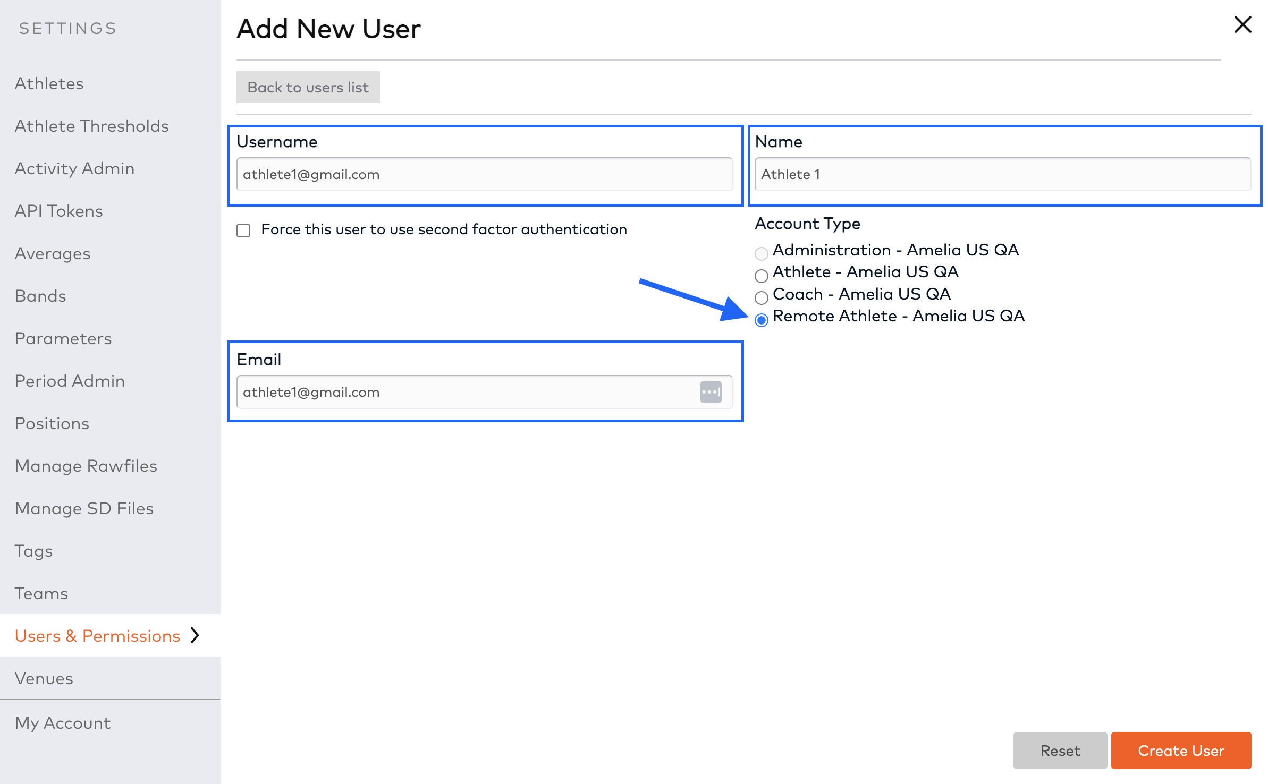Open Athletes settings
Screen dimensions: 1268x784
[x=49, y=83]
